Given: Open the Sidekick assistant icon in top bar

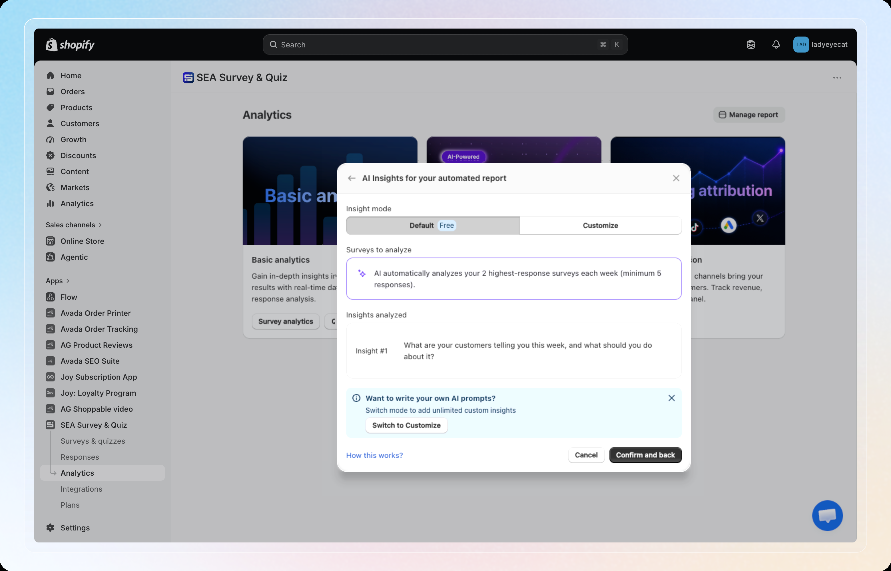Looking at the screenshot, I should [x=751, y=45].
